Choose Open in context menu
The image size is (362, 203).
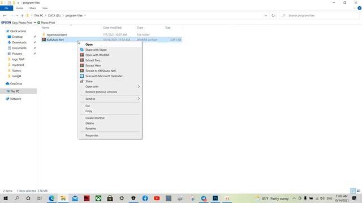click(x=110, y=45)
